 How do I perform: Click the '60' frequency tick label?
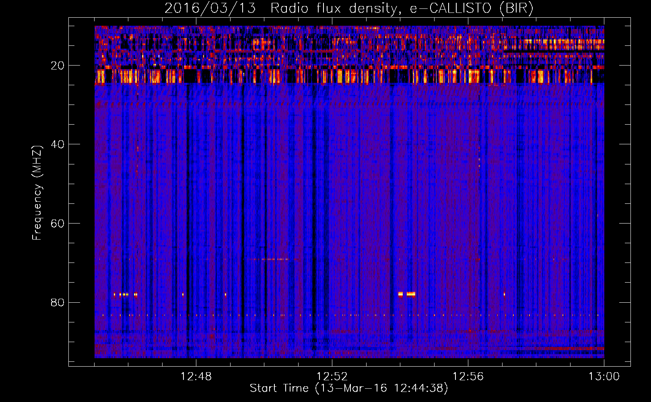58,224
